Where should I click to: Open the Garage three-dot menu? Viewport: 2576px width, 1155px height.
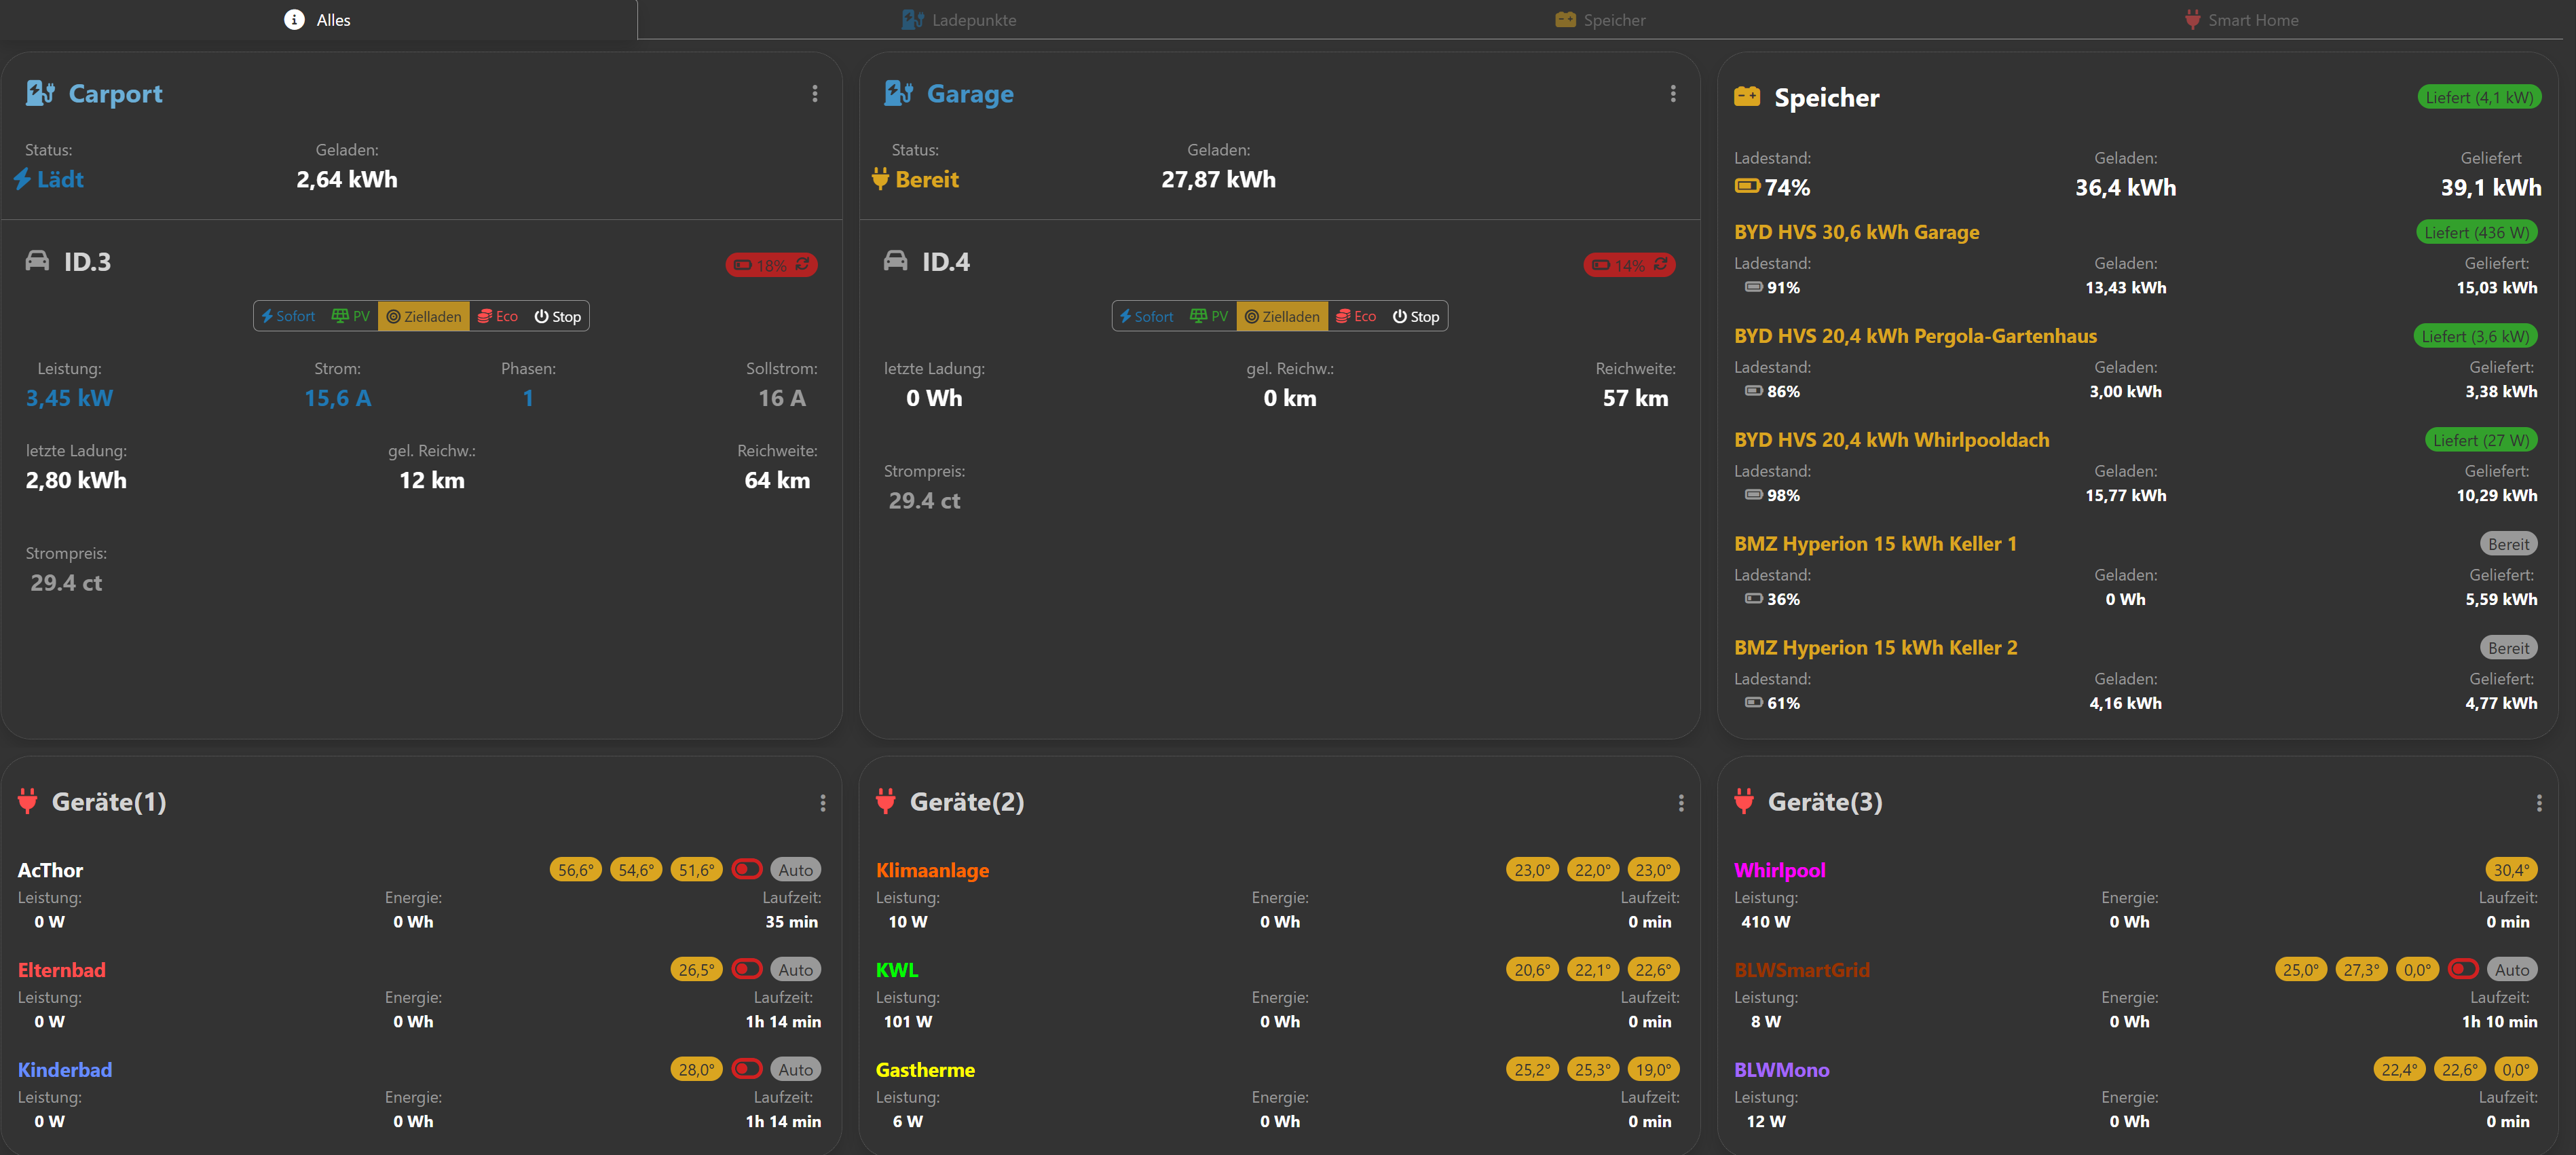(1673, 93)
